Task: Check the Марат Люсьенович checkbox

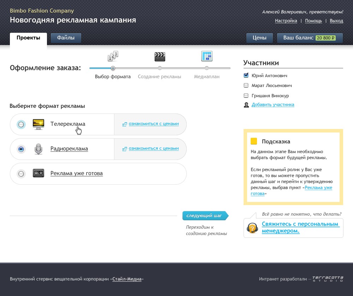Action: pos(246,85)
